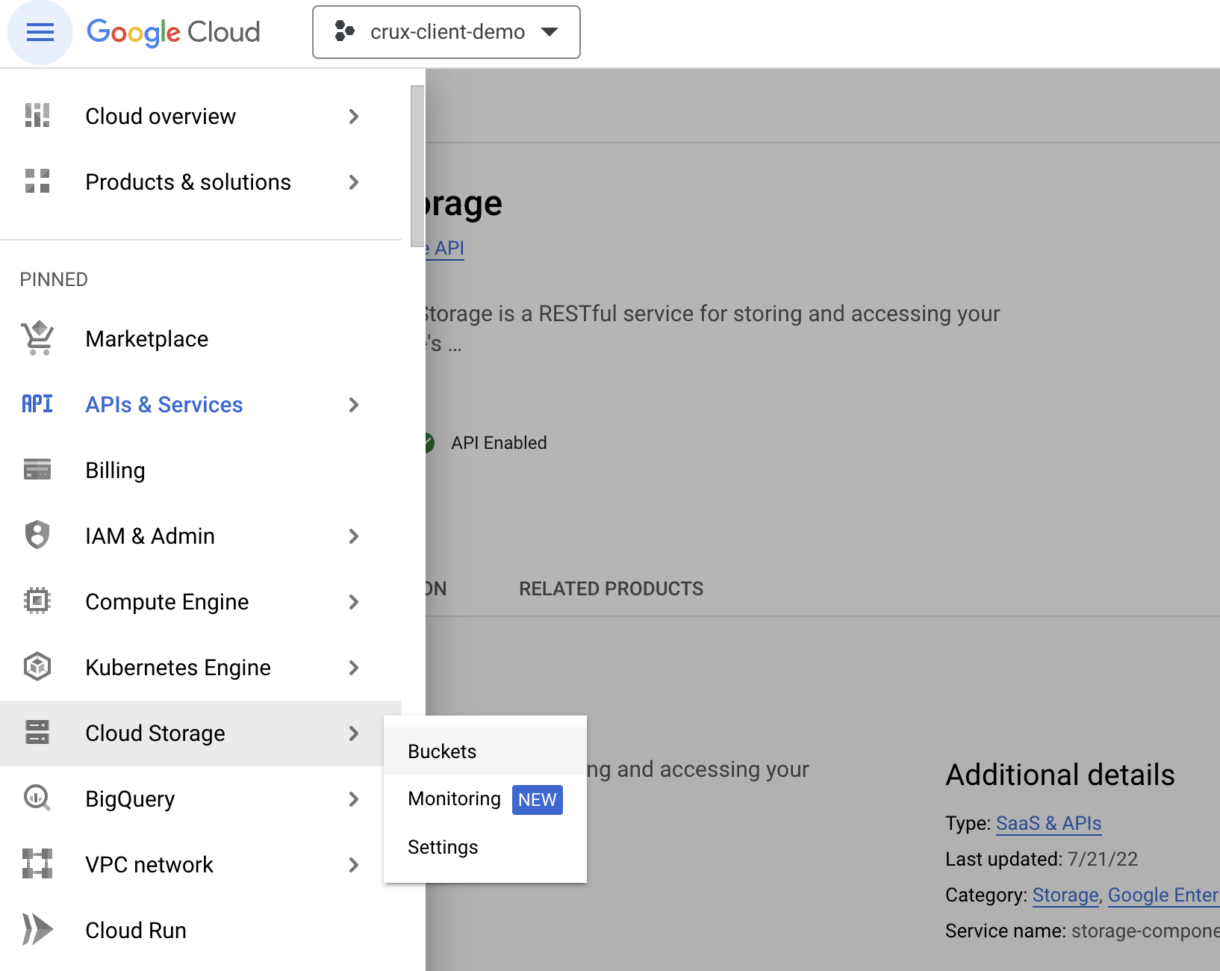
Task: Click the Last updated 7/21/22 text
Action: [x=1042, y=859]
